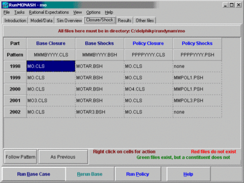Click the Policy Shocks column header
Viewport: 244px width, 183px height.
(197, 43)
